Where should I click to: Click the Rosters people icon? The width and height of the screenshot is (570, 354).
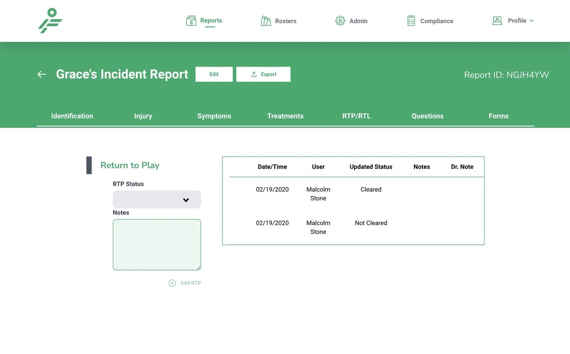[x=266, y=21]
